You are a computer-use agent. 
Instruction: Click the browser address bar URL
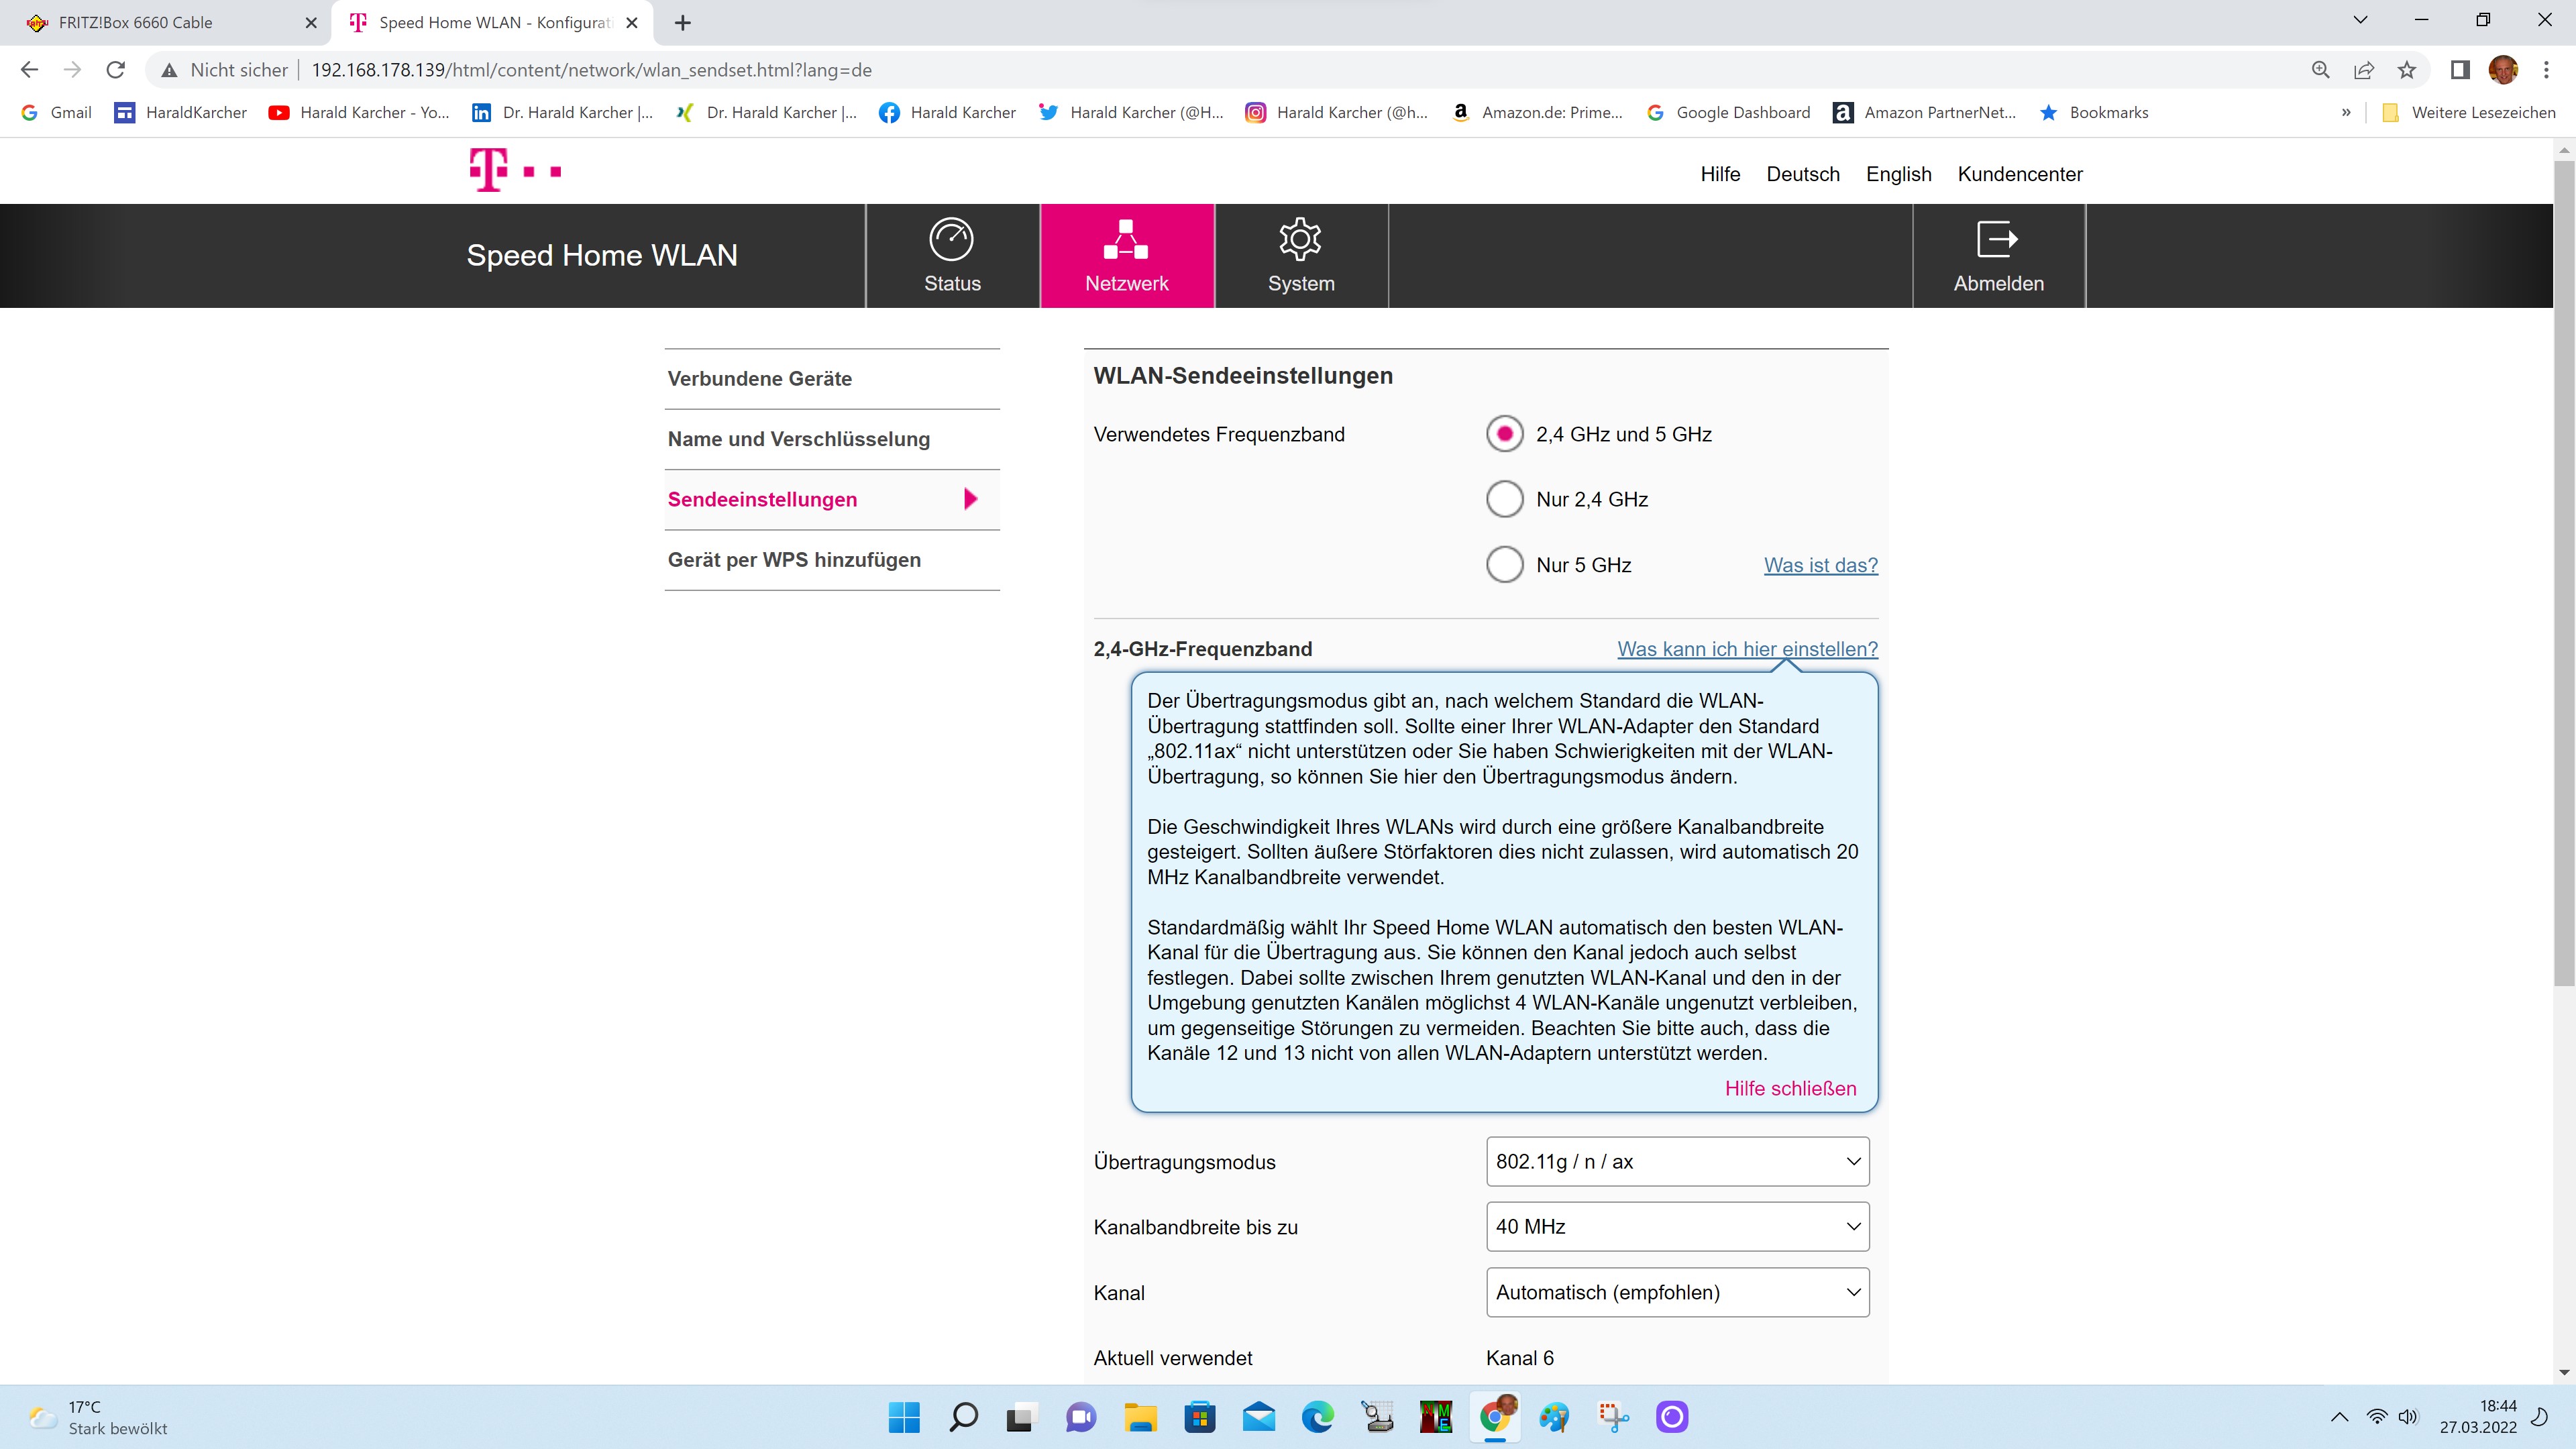[x=592, y=70]
